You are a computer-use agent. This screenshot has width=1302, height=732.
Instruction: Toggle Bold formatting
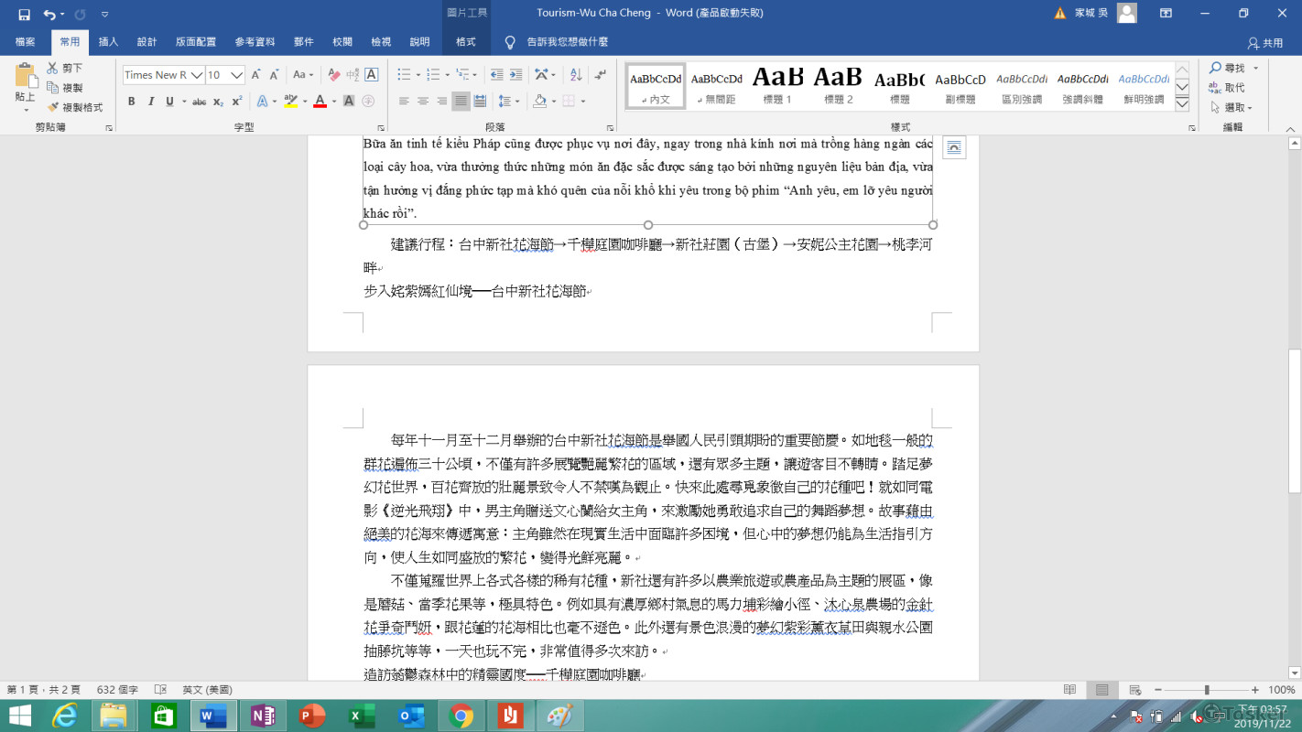pyautogui.click(x=132, y=102)
